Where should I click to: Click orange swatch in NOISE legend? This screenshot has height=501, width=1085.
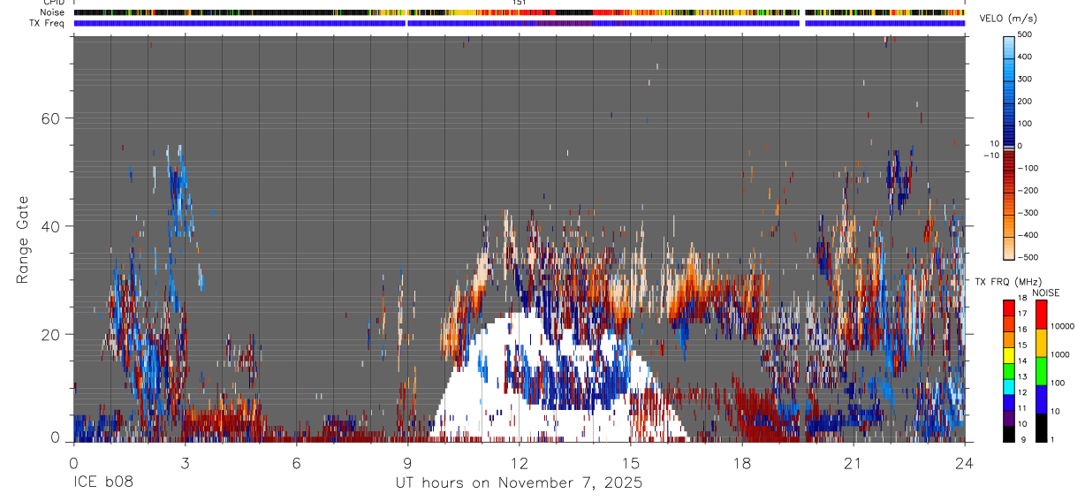(x=1040, y=343)
